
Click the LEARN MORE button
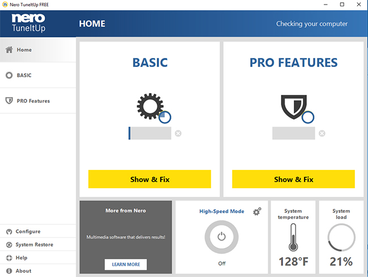click(126, 265)
